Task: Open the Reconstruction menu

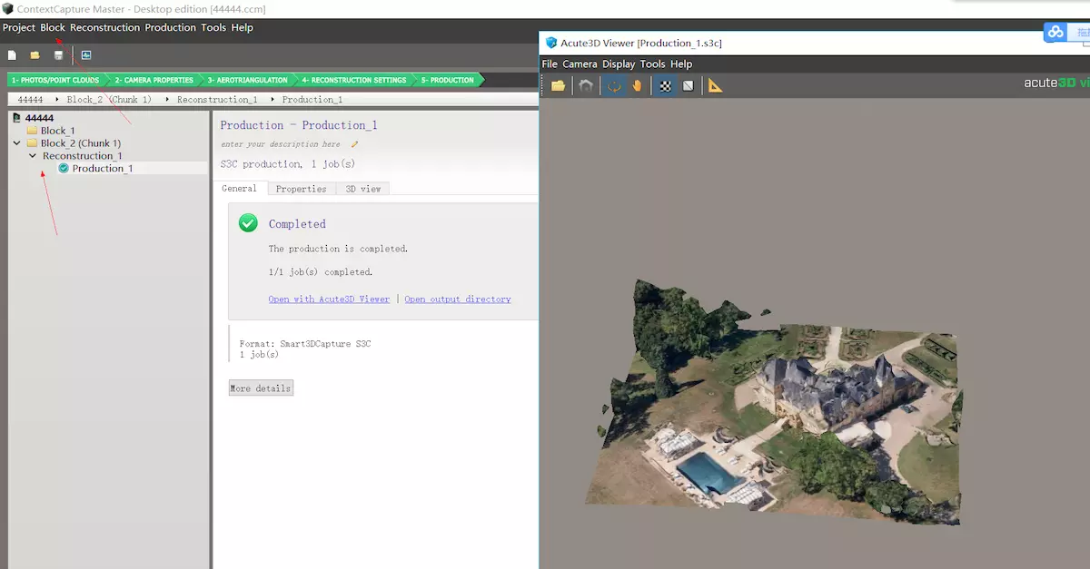Action: (105, 27)
